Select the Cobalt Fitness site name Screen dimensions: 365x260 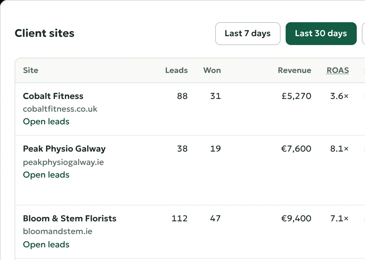[53, 96]
